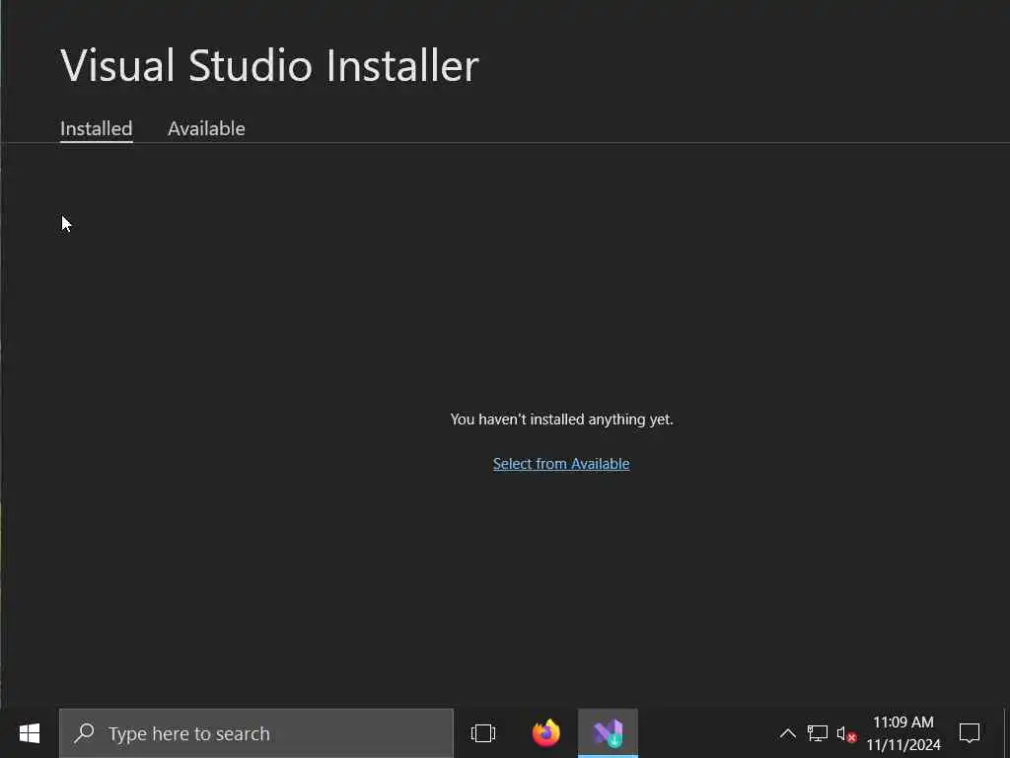Show hidden system tray icons
1010x758 pixels.
[x=787, y=733]
